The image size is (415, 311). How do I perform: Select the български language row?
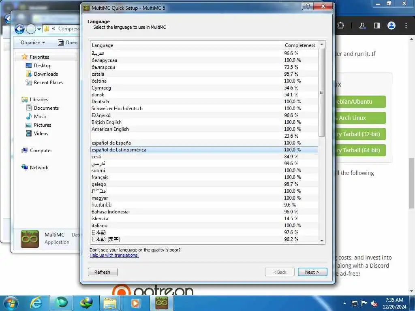click(204, 67)
